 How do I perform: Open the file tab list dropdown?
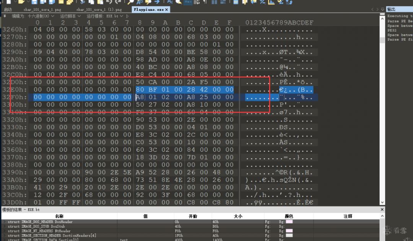[x=382, y=9]
